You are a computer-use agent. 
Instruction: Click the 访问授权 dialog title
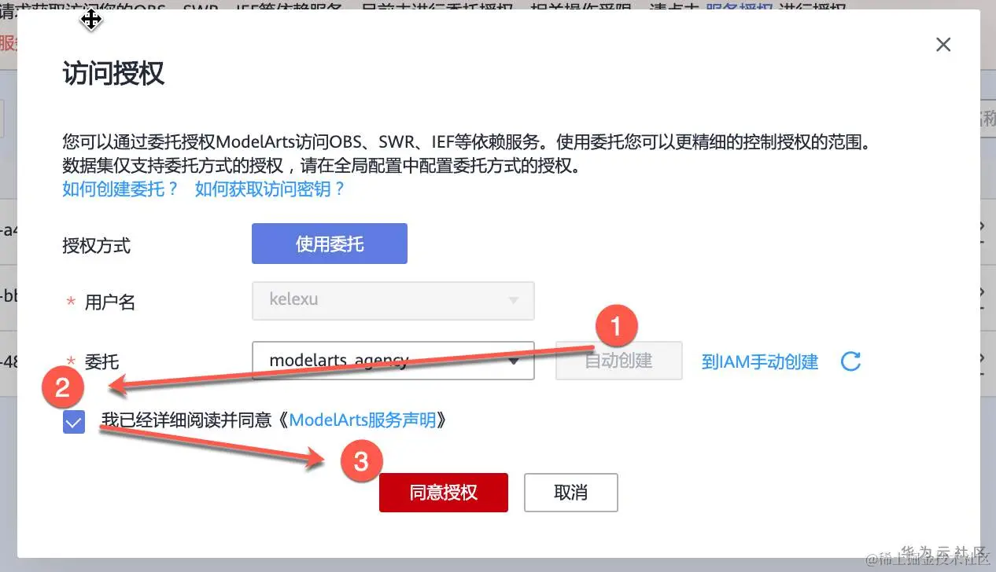pyautogui.click(x=113, y=74)
